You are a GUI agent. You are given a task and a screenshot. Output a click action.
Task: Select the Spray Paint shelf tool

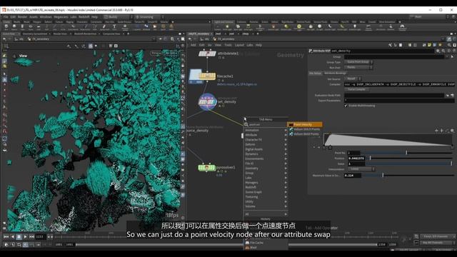coord(105,27)
